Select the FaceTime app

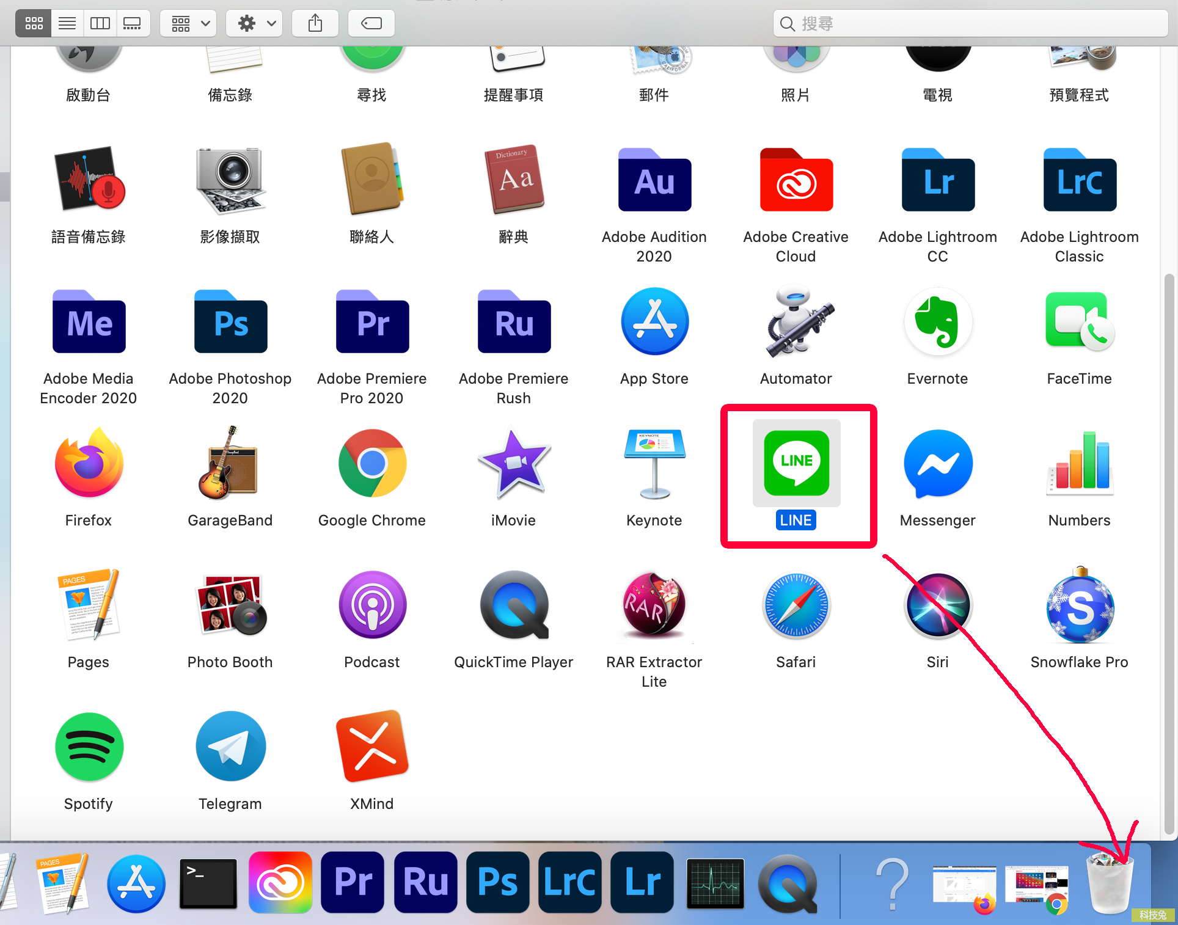click(1080, 322)
